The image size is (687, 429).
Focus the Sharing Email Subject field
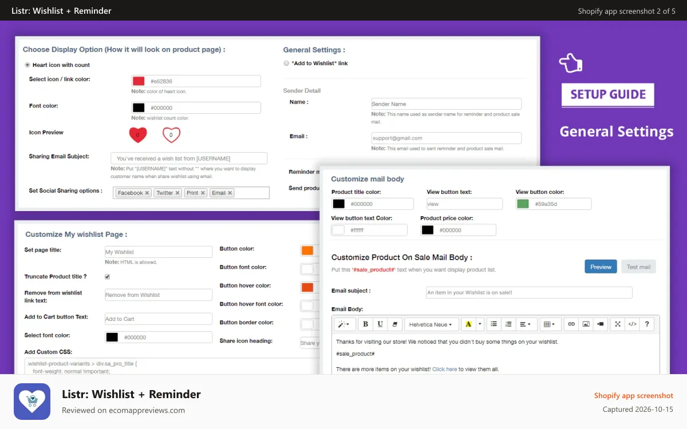189,158
